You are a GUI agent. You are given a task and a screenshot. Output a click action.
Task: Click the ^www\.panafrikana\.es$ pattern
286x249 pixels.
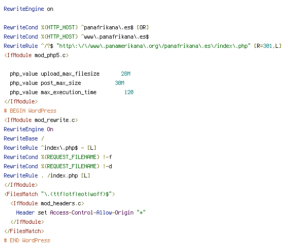[x=115, y=37]
